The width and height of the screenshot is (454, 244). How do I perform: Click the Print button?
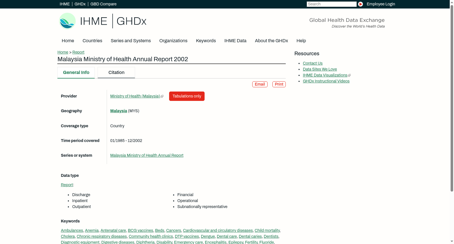pos(279,84)
